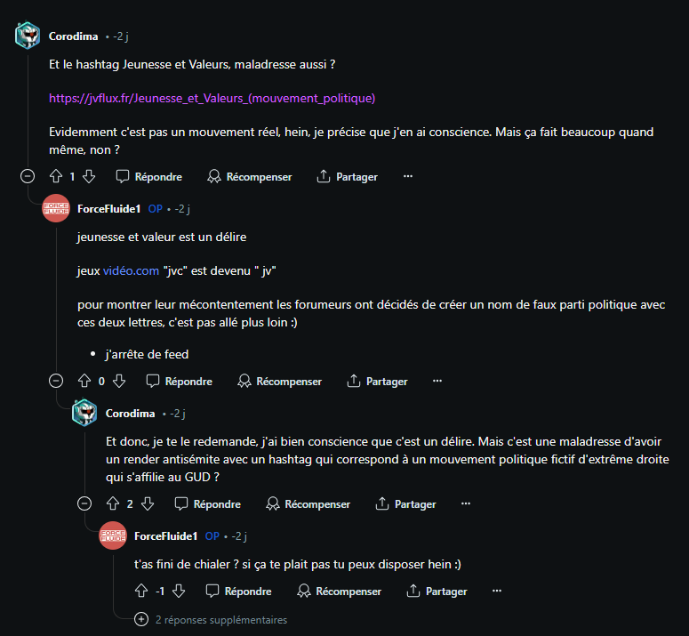689x636 pixels.
Task: Downvote Corodima's first comment about the hashtag
Action: [x=88, y=176]
